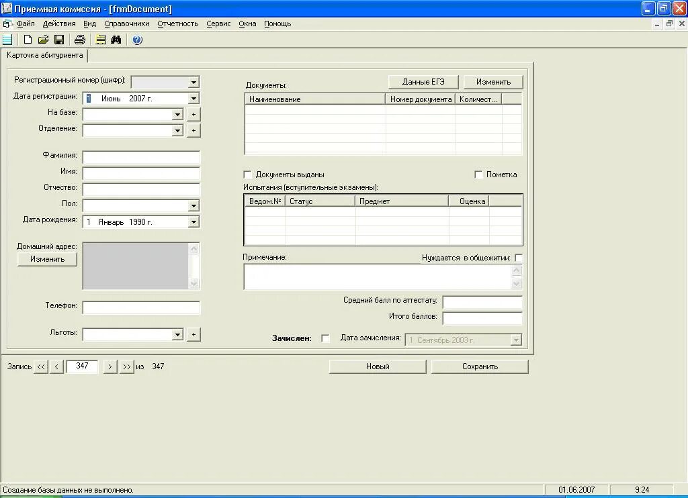Open the Дата зачисления date dropdown
The height and width of the screenshot is (498, 688).
516,340
